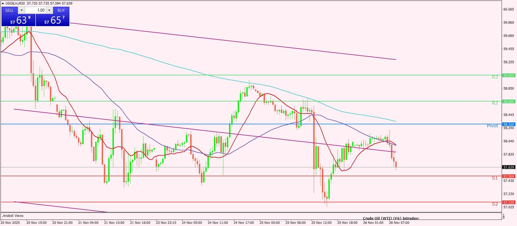This screenshot has width=517, height=226.
Task: Click 57.025 on the price axis
Action: [509, 207]
